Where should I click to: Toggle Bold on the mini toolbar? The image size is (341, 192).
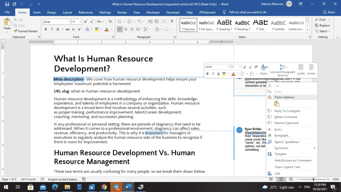point(207,73)
